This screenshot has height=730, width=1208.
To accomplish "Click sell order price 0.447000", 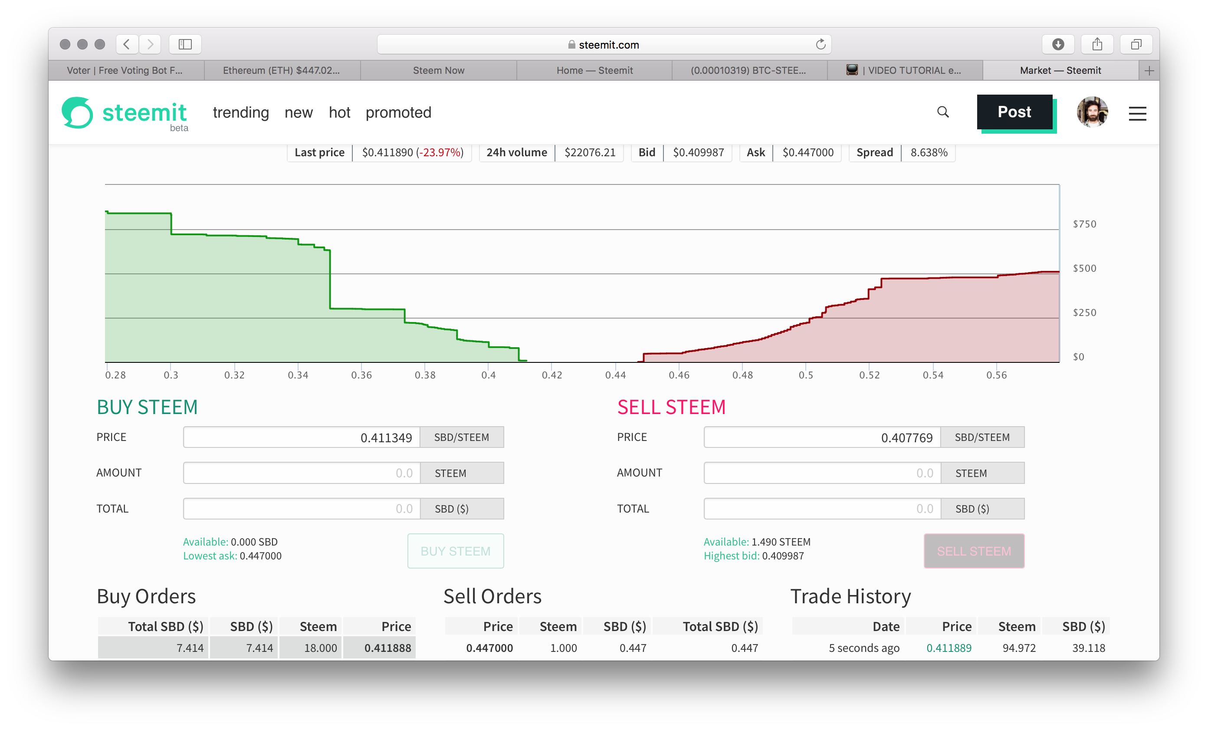I will [489, 648].
